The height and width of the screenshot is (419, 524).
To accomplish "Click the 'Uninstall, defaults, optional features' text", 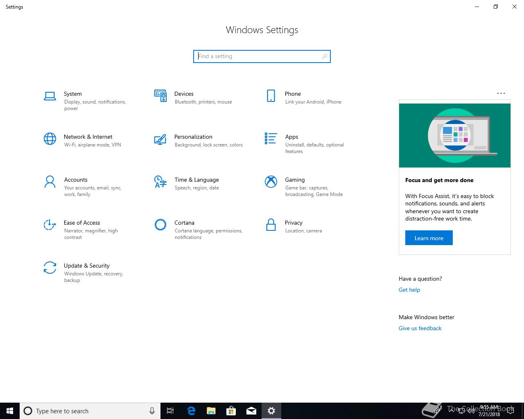I will point(314,148).
